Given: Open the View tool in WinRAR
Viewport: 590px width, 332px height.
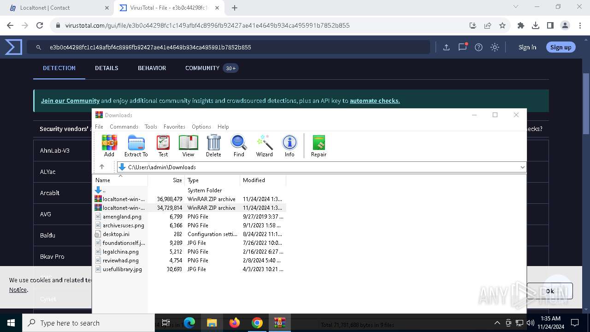Looking at the screenshot, I should (188, 146).
